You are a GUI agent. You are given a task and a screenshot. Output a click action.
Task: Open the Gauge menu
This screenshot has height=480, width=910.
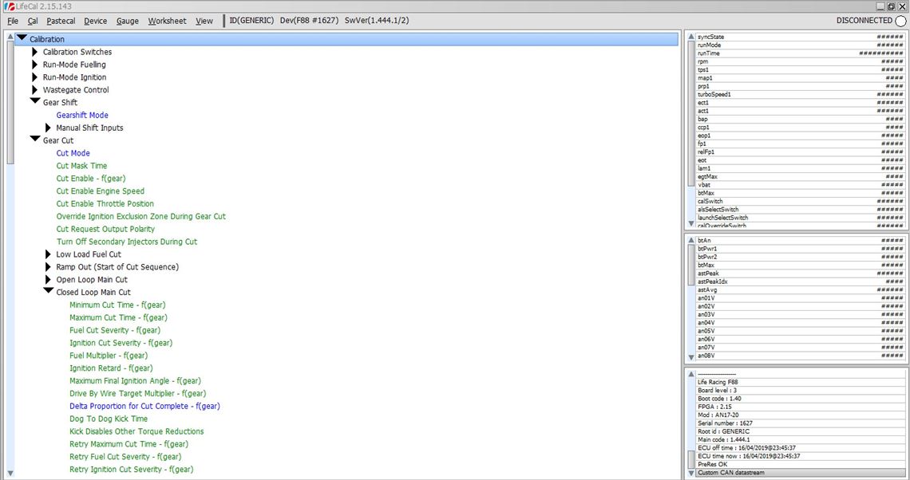tap(127, 21)
